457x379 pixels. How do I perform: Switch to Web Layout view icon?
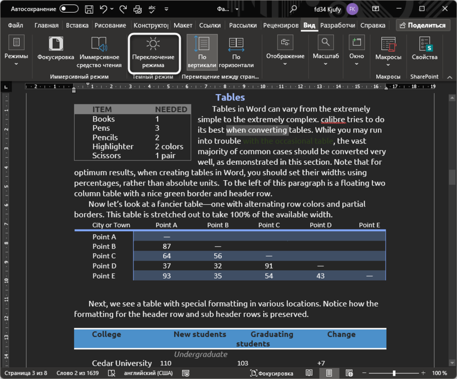(x=349, y=373)
